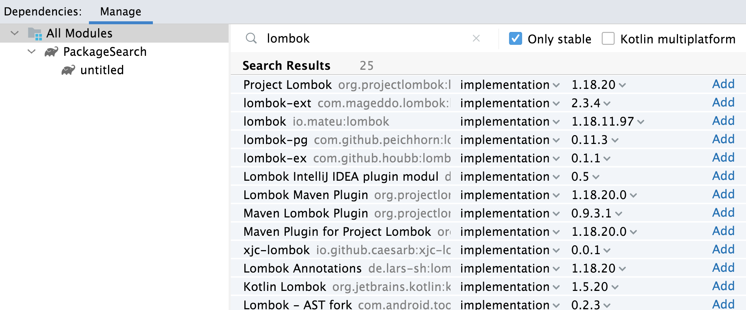Screen dimensions: 746x310
Task: Click the PackageSearch Gradle elephant icon
Action: point(51,52)
